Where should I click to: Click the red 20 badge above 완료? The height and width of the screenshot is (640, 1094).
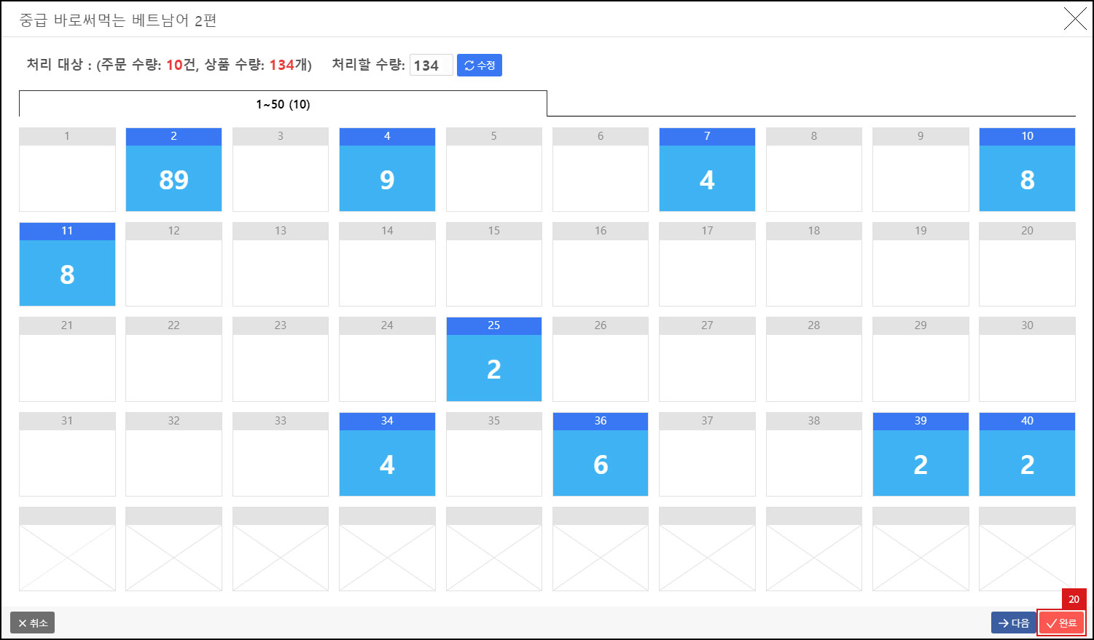[1073, 599]
